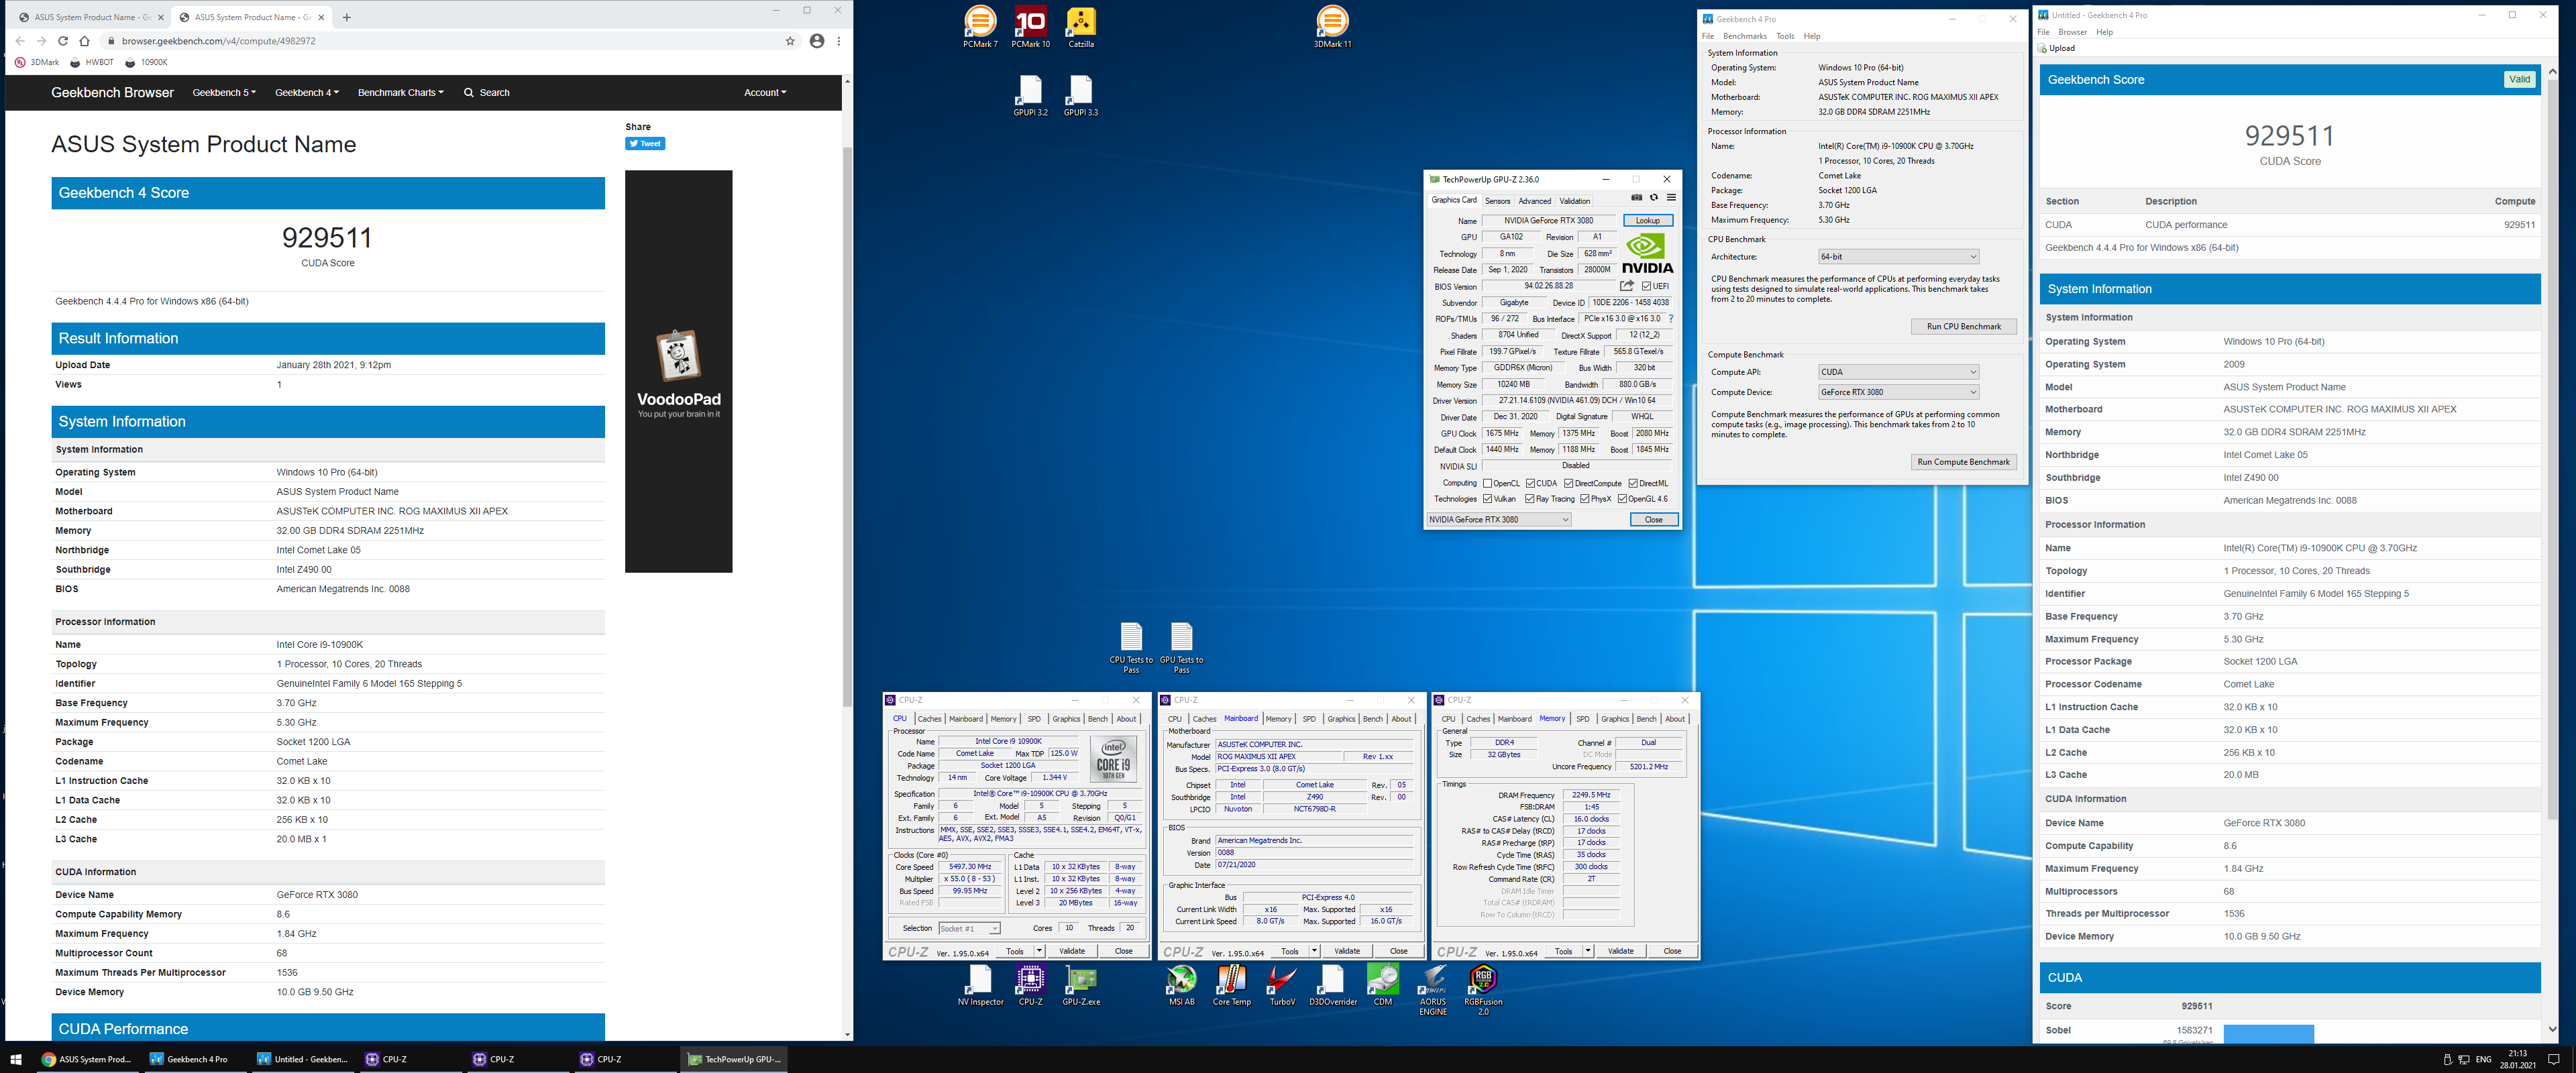The image size is (2576, 1073).
Task: Toggle the DirectML checkbox in GPU-Z
Action: pos(1633,483)
